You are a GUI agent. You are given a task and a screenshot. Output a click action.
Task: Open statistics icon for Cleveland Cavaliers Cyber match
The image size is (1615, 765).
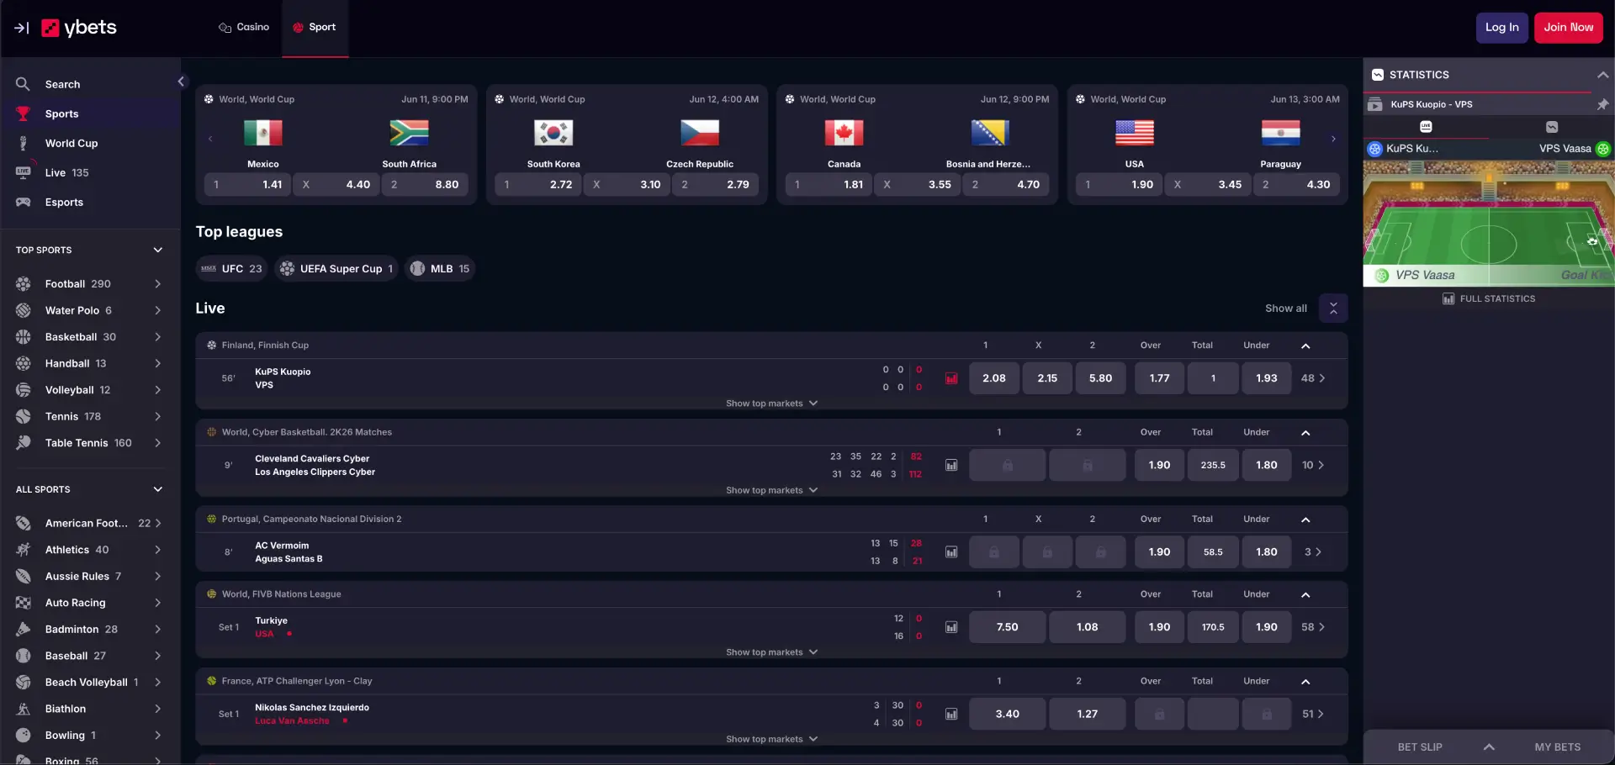coord(951,465)
